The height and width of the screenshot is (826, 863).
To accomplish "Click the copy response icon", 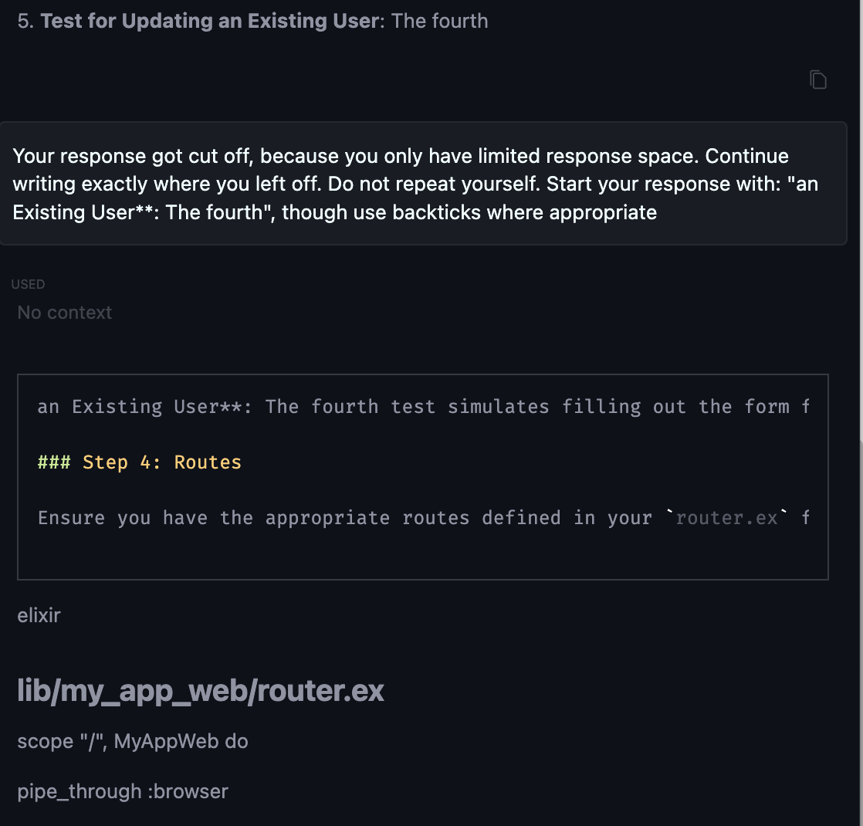I will (x=818, y=80).
